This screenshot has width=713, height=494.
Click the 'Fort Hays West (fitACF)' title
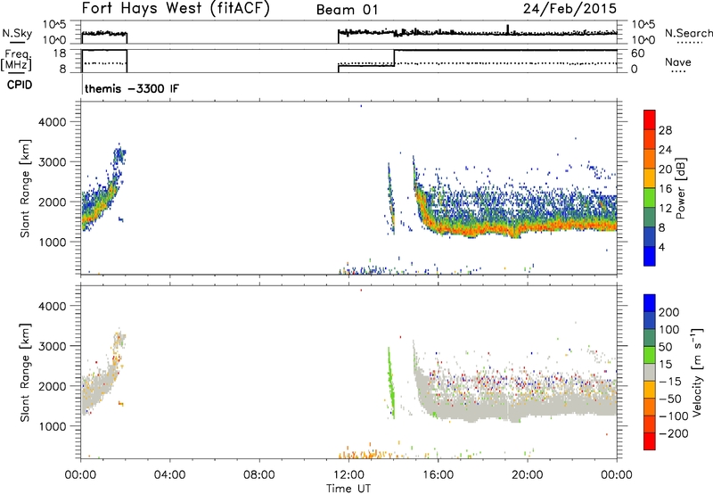(176, 8)
